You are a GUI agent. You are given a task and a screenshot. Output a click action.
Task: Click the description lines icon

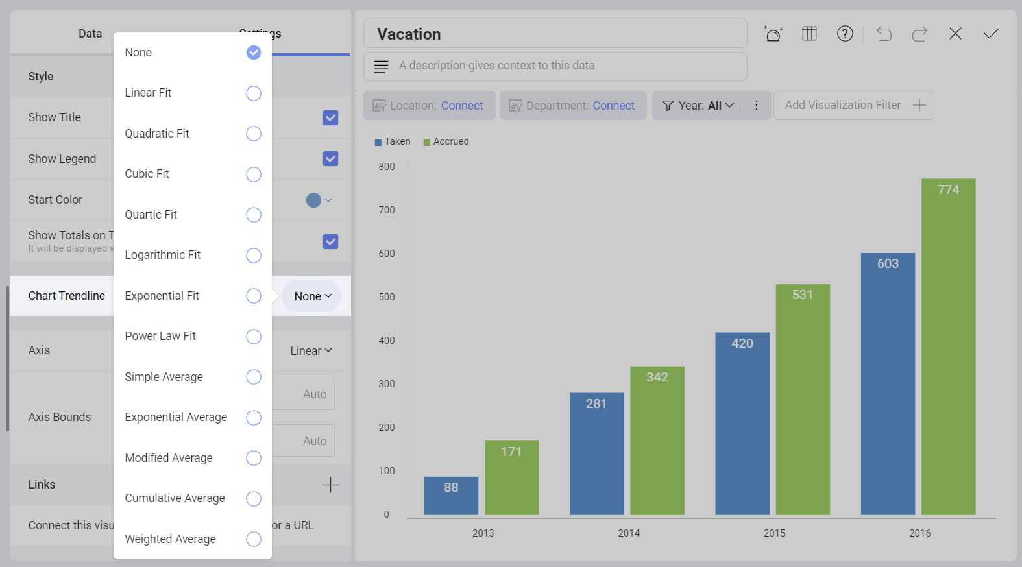tap(382, 66)
